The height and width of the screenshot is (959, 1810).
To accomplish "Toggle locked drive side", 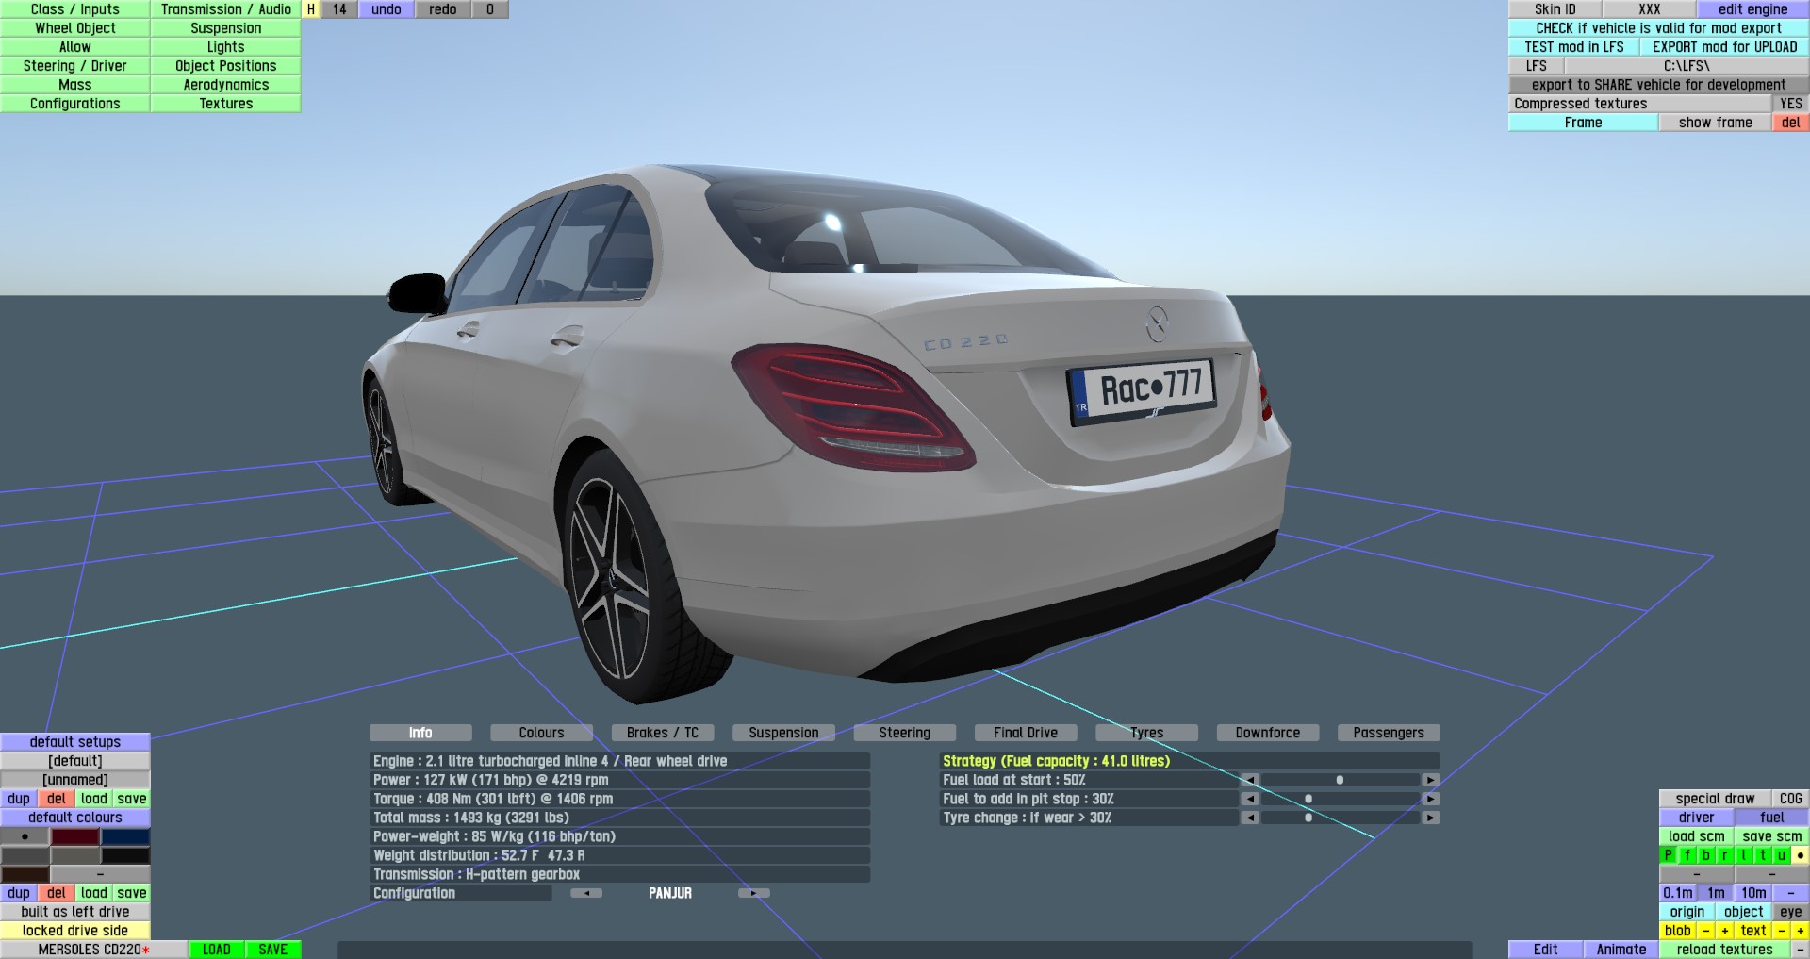I will tap(75, 931).
